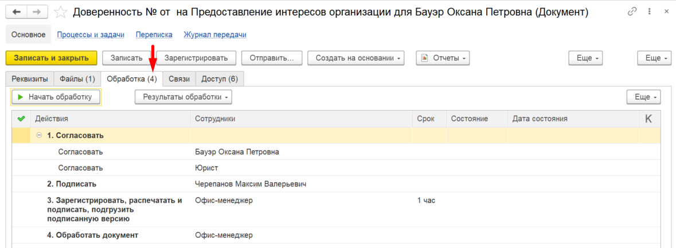Click the green play icon in Начать обработку

pos(20,97)
